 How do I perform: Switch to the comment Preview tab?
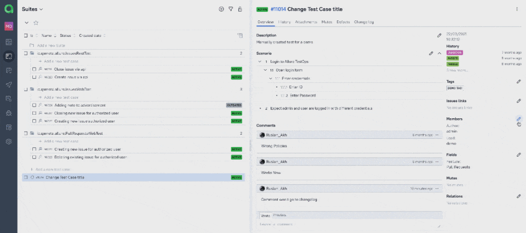[x=280, y=215]
